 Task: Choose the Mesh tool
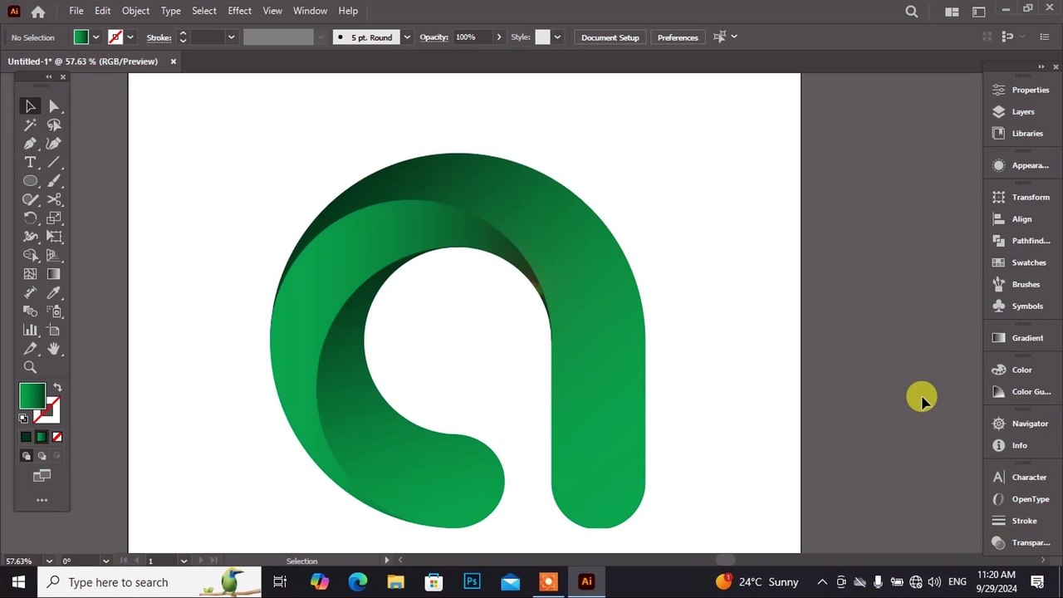(x=30, y=274)
